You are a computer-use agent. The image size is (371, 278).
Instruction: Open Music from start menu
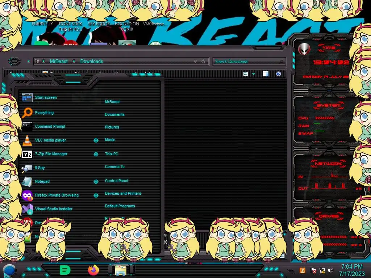(x=110, y=140)
